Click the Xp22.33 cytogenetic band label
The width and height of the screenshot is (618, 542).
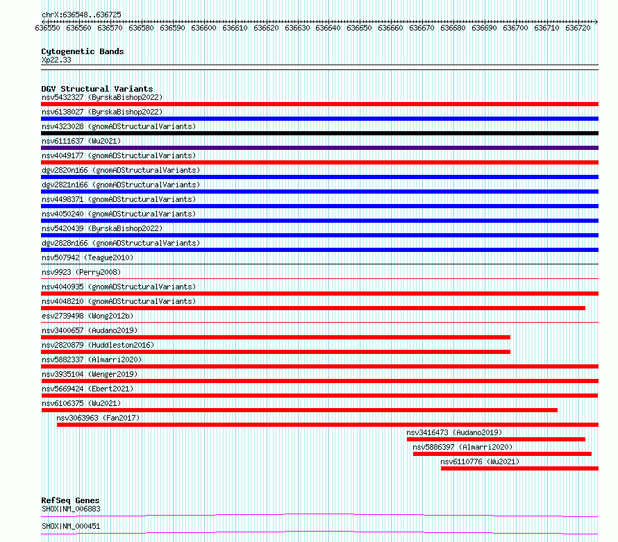pyautogui.click(x=56, y=60)
